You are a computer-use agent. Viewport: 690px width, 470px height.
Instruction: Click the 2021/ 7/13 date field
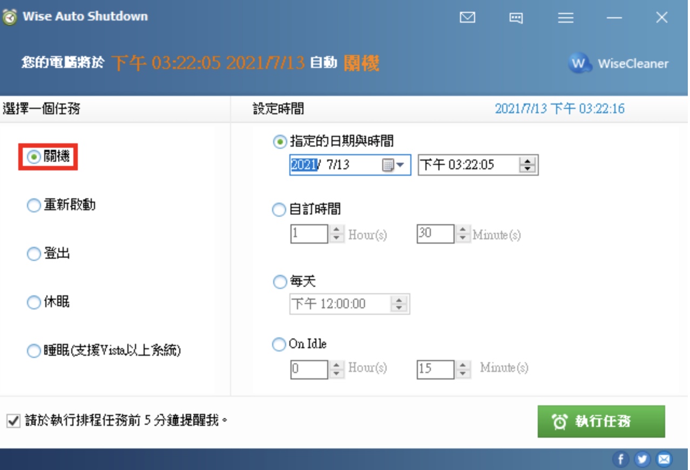(350, 165)
